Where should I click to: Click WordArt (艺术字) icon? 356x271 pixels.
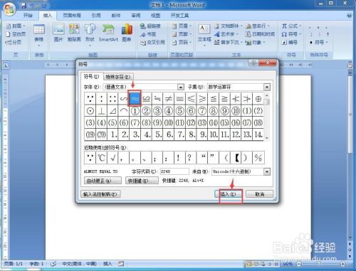click(226, 34)
